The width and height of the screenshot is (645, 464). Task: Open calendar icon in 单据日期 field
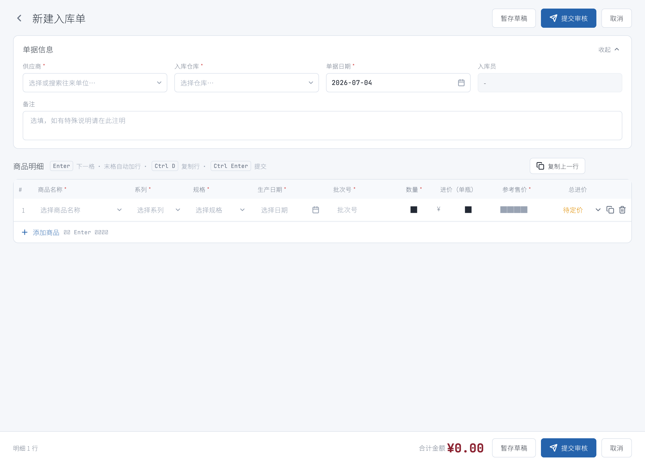click(461, 83)
